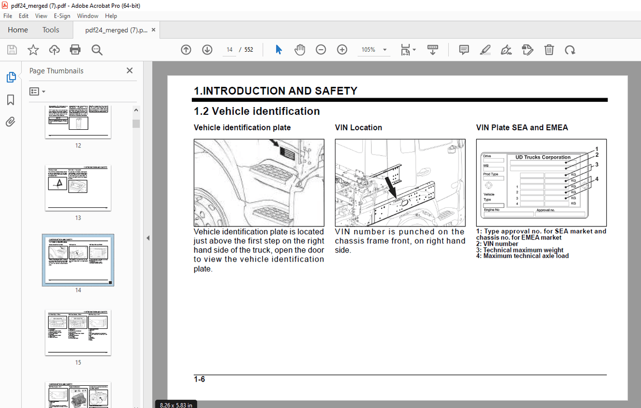
Task: Open advanced search with the magnifier icon
Action: (x=97, y=49)
